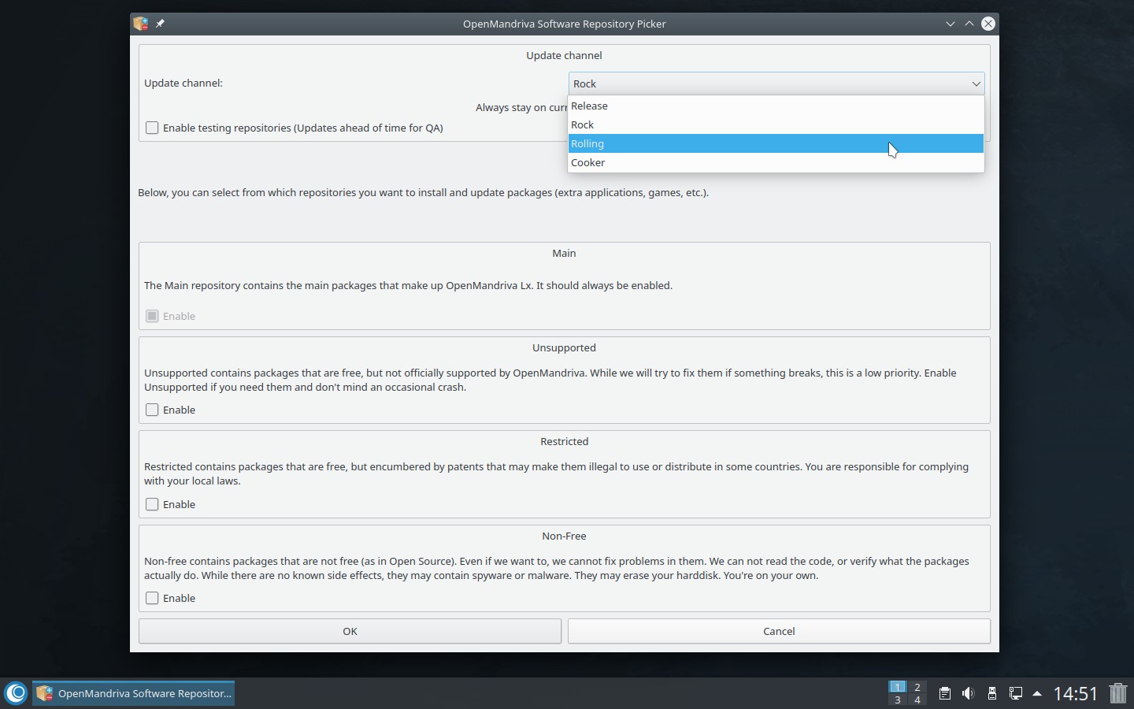
Task: Choose Release from update channel list
Action: (776, 106)
